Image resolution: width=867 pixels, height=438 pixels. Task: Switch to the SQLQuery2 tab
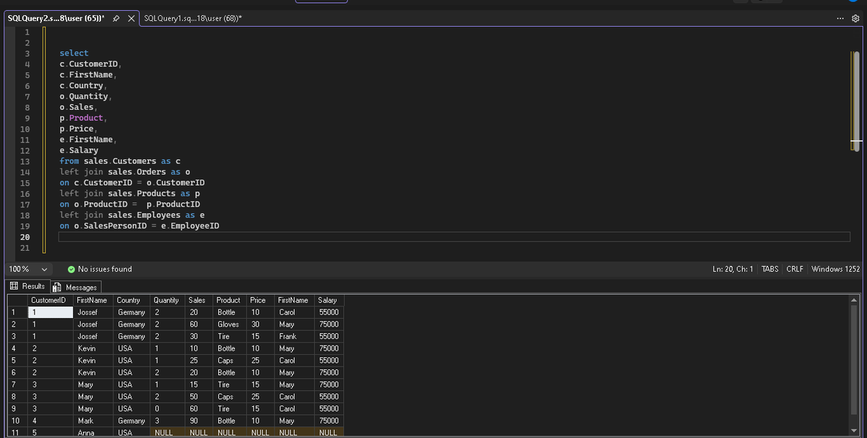(56, 17)
